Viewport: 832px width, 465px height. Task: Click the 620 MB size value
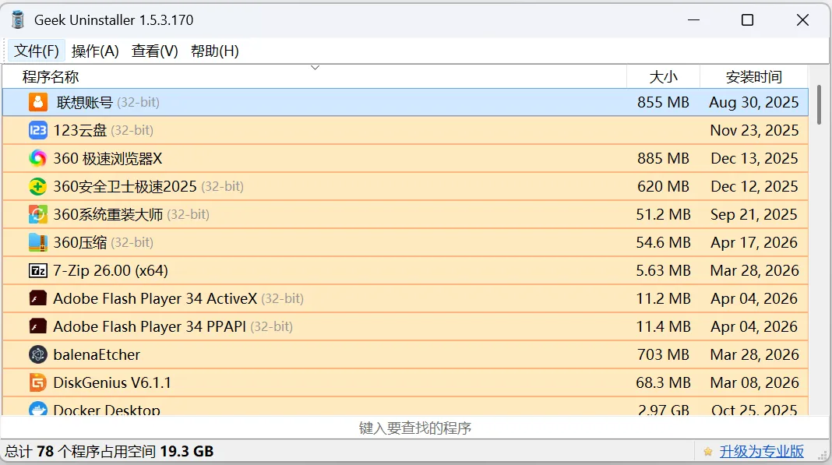point(663,186)
